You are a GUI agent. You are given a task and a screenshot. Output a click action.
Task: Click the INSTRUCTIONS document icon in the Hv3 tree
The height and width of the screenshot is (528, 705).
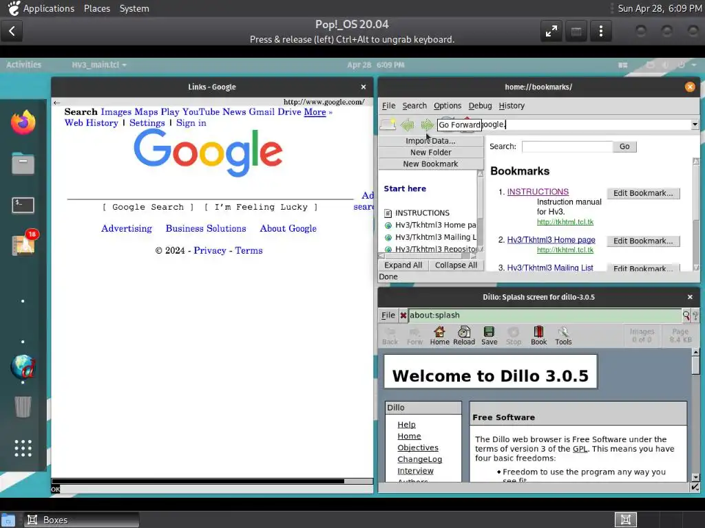click(388, 213)
